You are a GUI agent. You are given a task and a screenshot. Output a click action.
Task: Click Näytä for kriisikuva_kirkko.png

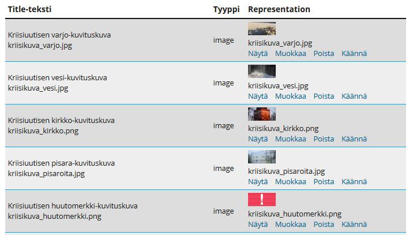[258, 139]
